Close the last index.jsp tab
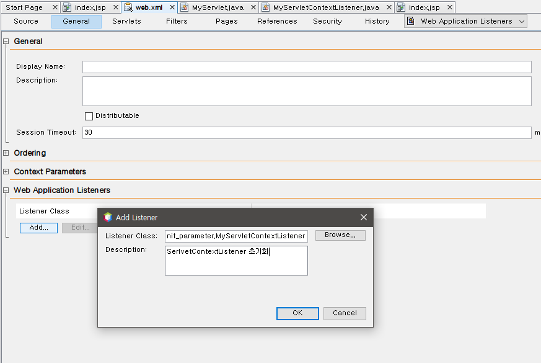 (x=449, y=7)
